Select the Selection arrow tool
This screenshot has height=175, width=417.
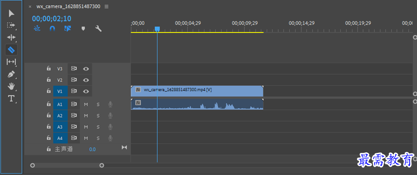coord(12,13)
